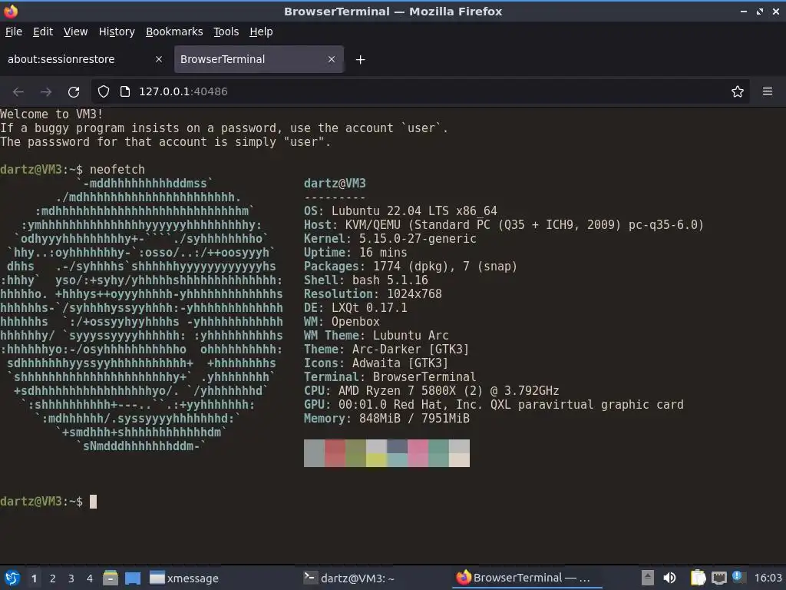Open the file manager taskbar launcher
The height and width of the screenshot is (590, 786).
coord(111,578)
